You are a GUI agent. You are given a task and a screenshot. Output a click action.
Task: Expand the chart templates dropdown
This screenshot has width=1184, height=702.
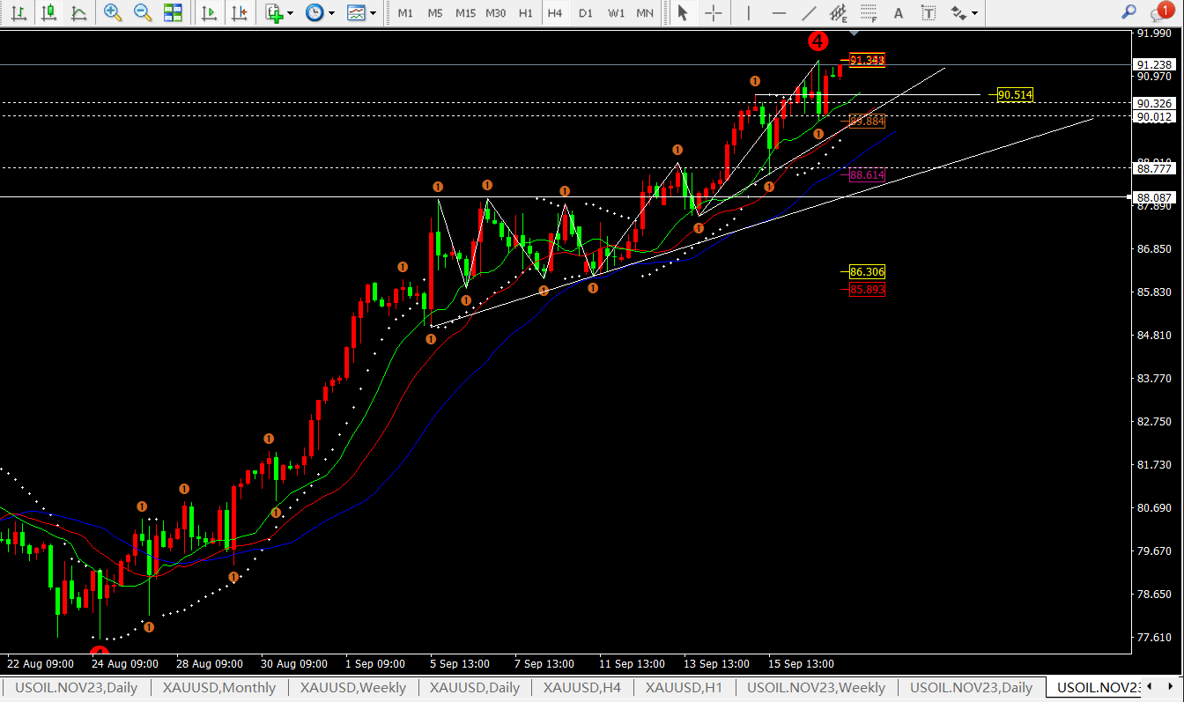pos(374,13)
